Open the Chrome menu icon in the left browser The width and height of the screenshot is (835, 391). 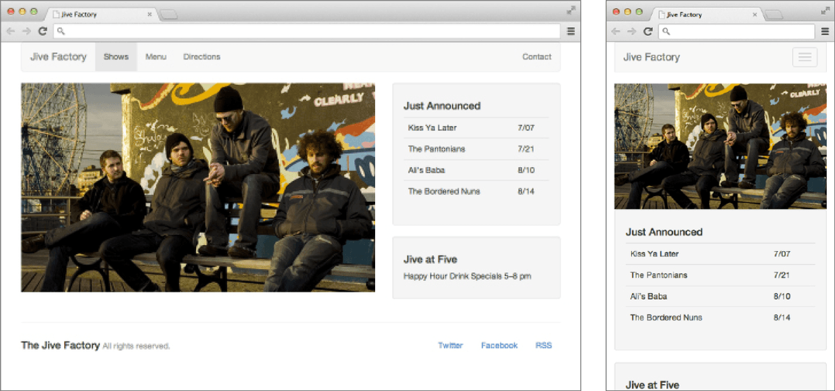(571, 31)
